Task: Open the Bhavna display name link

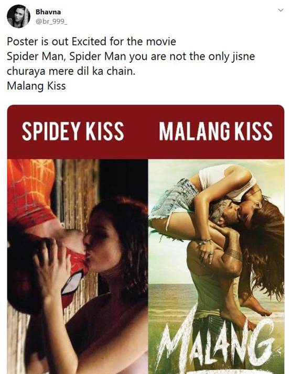Action: click(x=48, y=12)
